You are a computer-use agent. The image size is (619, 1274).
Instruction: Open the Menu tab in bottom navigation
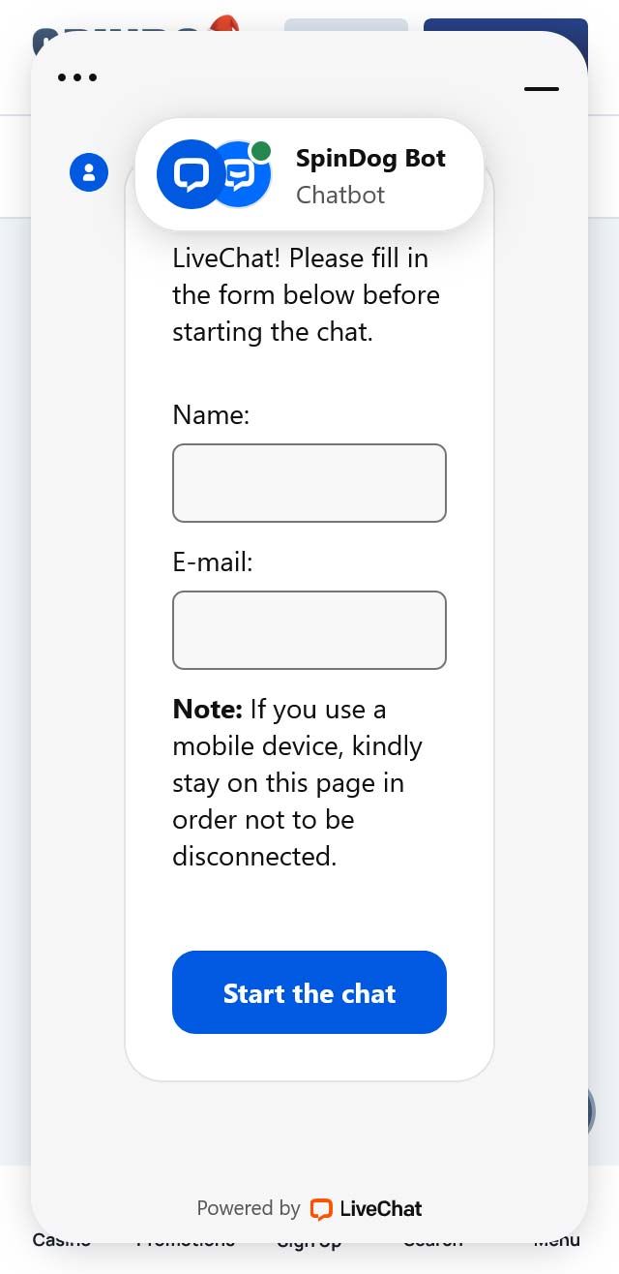556,1241
